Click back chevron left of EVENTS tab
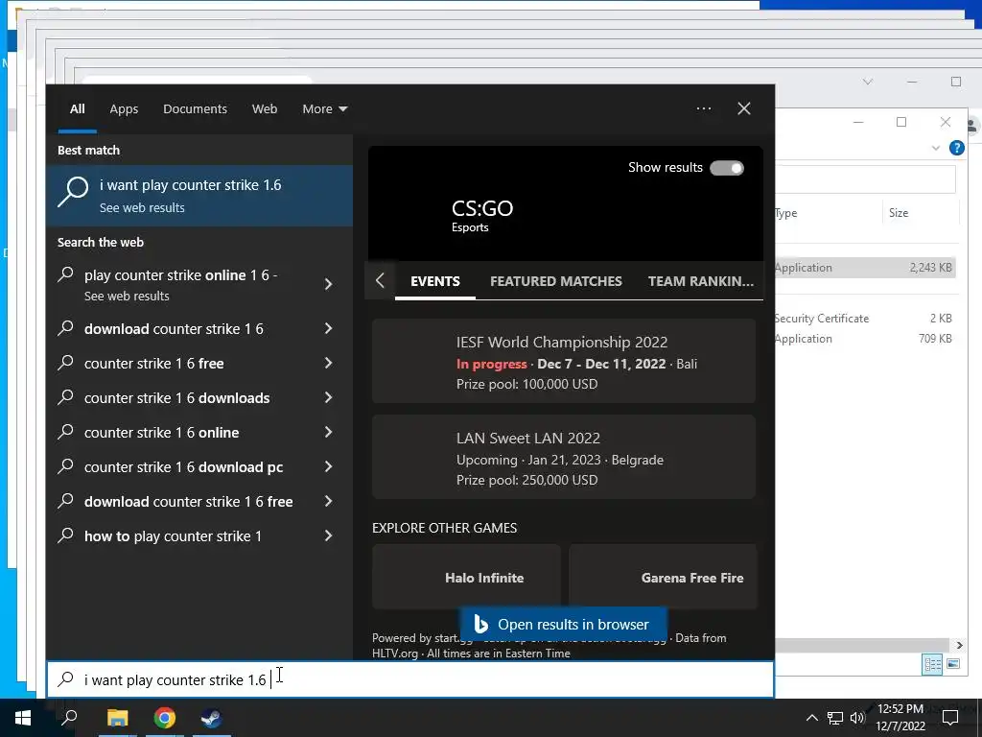The image size is (982, 737). [380, 281]
